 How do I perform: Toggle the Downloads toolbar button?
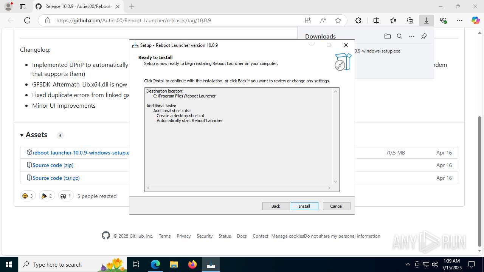click(x=427, y=20)
